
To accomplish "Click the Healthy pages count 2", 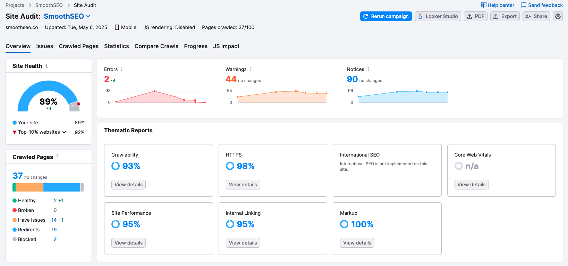I will (x=55, y=201).
